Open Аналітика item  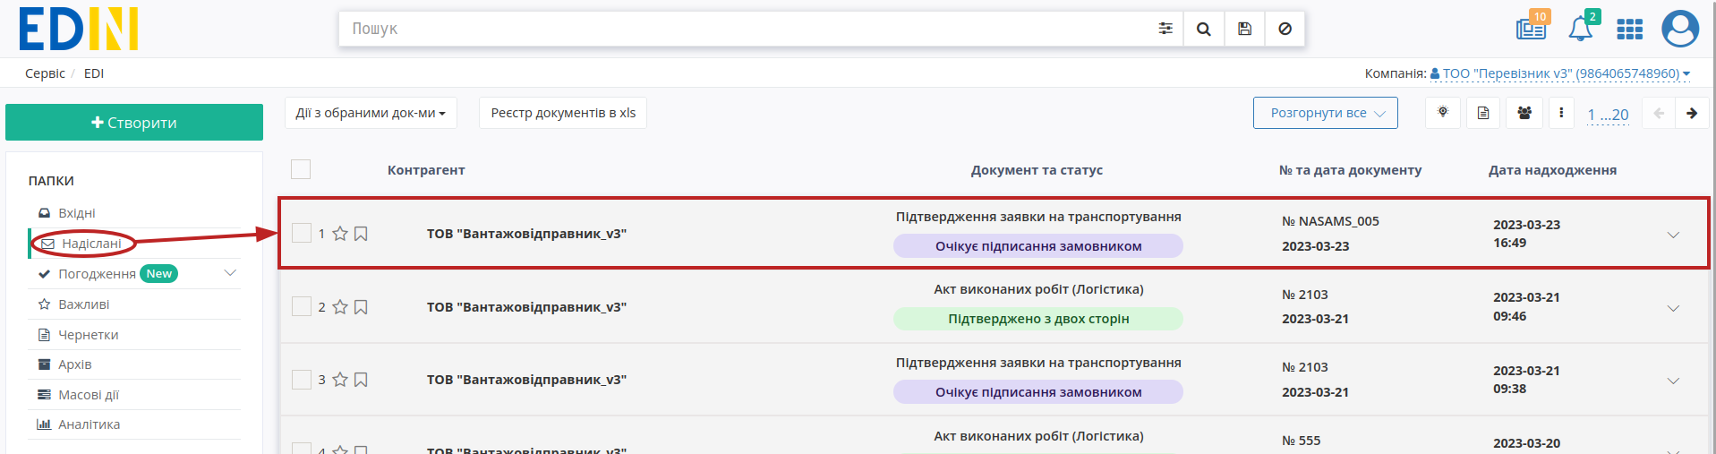tap(89, 424)
